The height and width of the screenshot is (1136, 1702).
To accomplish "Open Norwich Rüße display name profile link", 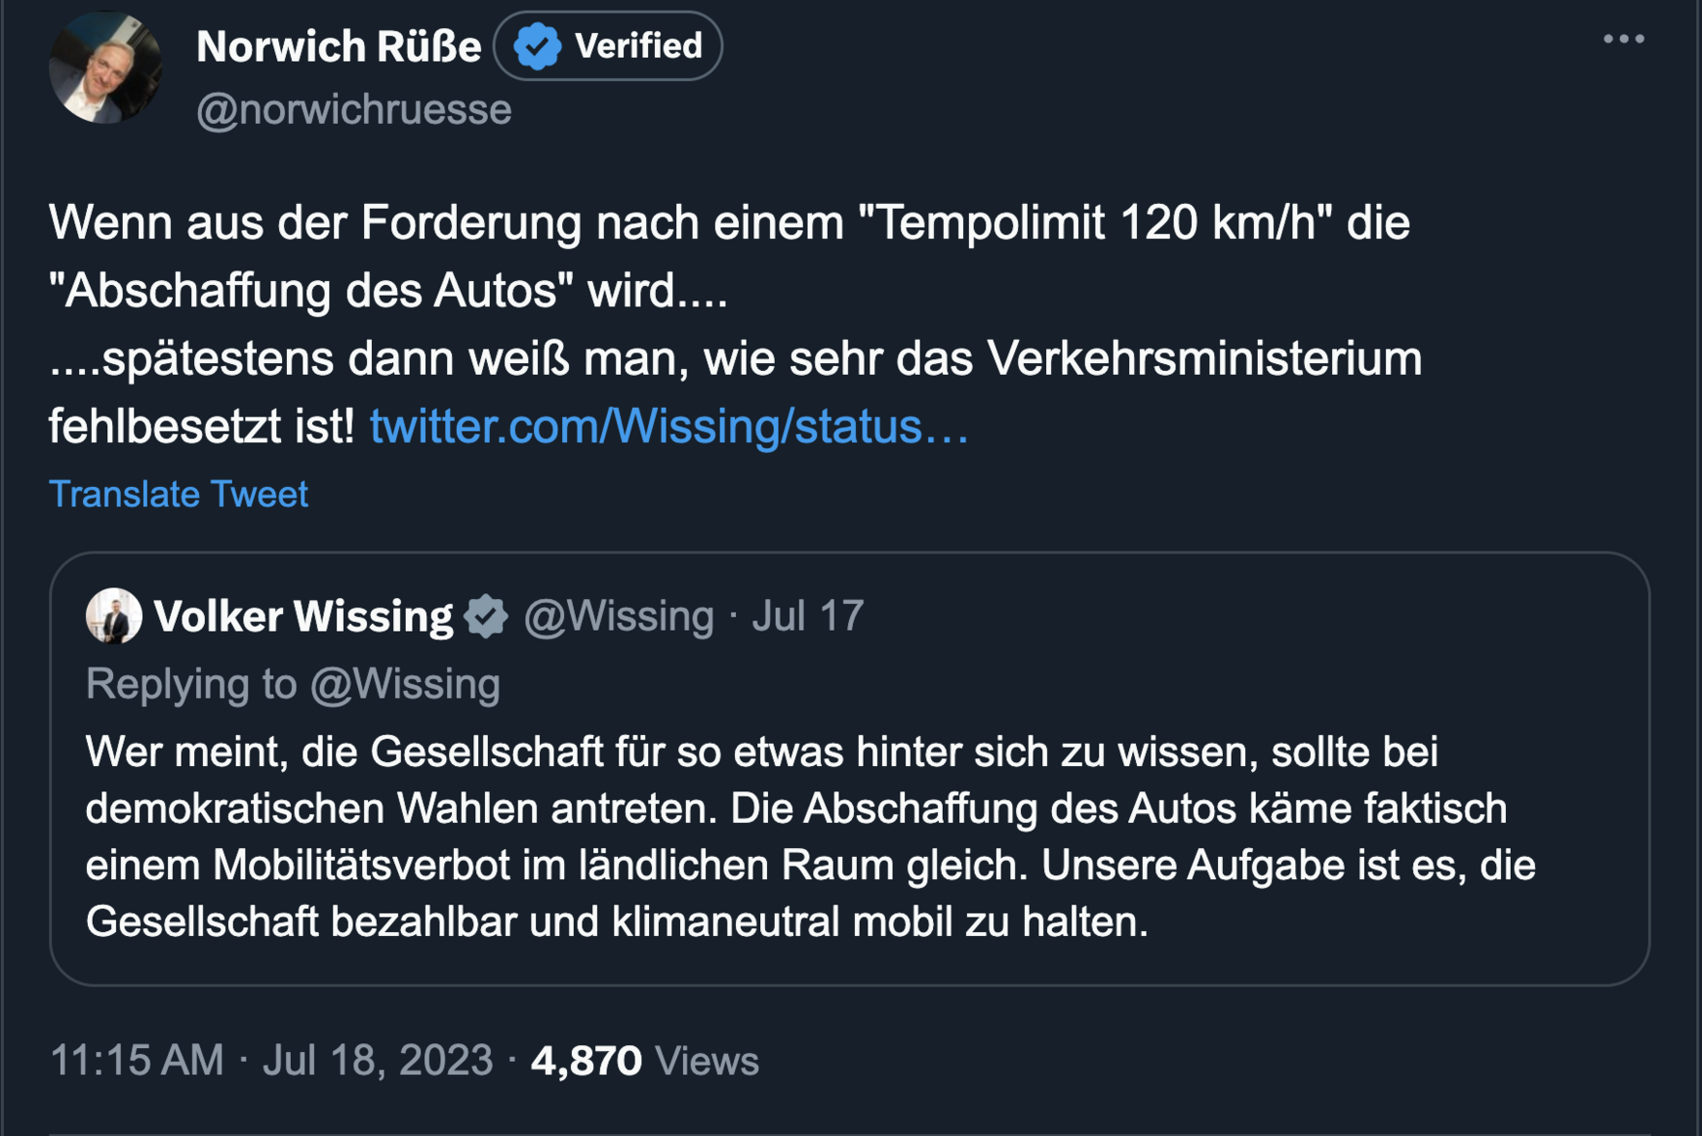I will click(x=338, y=46).
